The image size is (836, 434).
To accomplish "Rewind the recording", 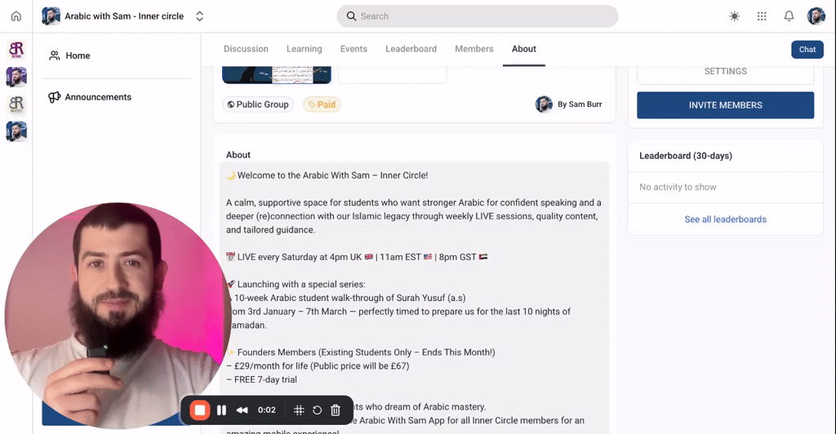I will pos(242,410).
